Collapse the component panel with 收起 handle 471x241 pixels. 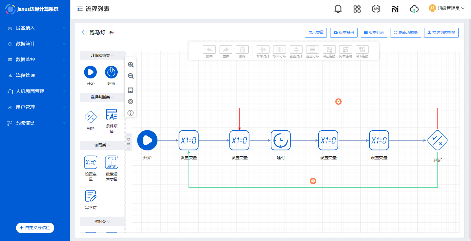129,142
